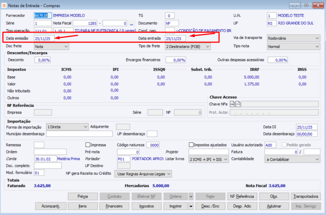Open the arrow next to Imprimir button
The image size is (326, 215).
click(191, 206)
